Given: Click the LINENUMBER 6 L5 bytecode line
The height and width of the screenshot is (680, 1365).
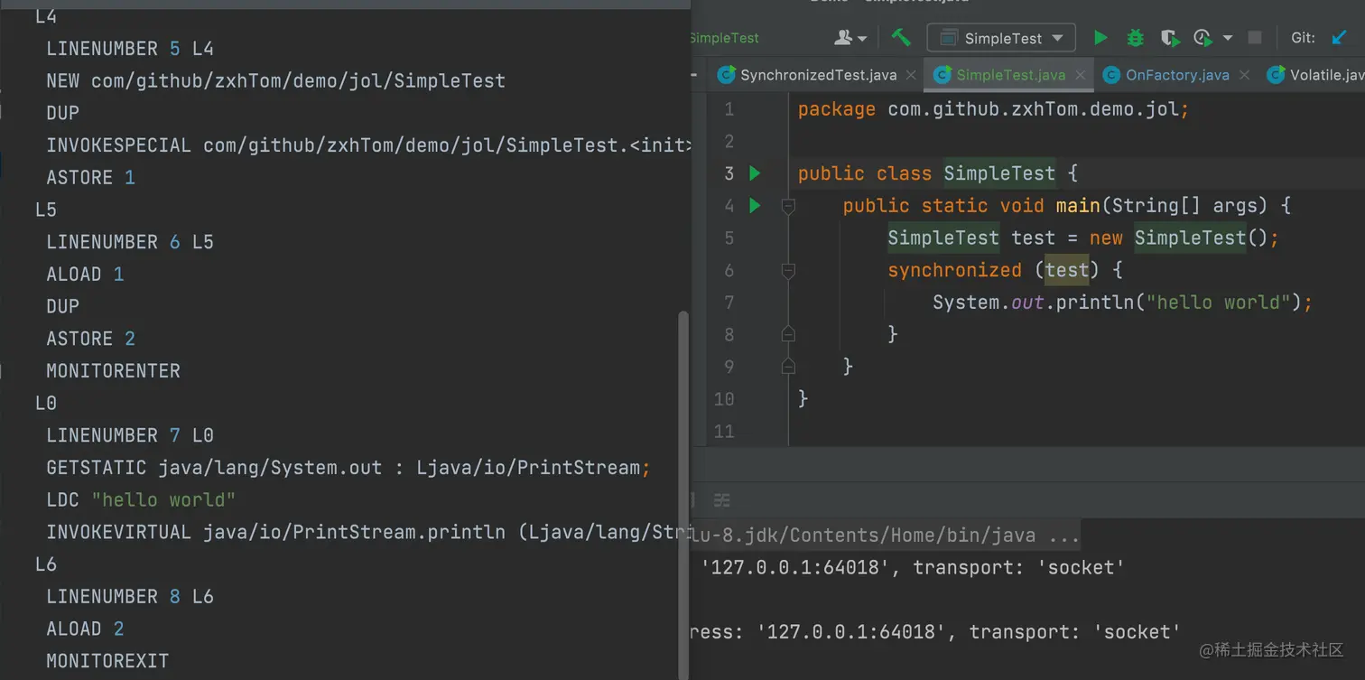Looking at the screenshot, I should [x=130, y=242].
